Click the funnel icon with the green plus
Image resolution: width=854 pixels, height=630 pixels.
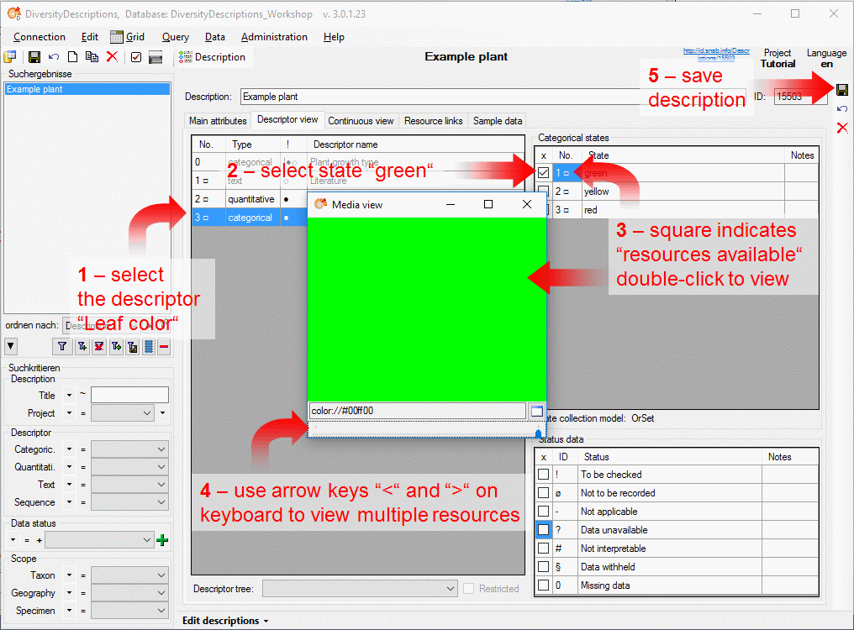pos(82,346)
